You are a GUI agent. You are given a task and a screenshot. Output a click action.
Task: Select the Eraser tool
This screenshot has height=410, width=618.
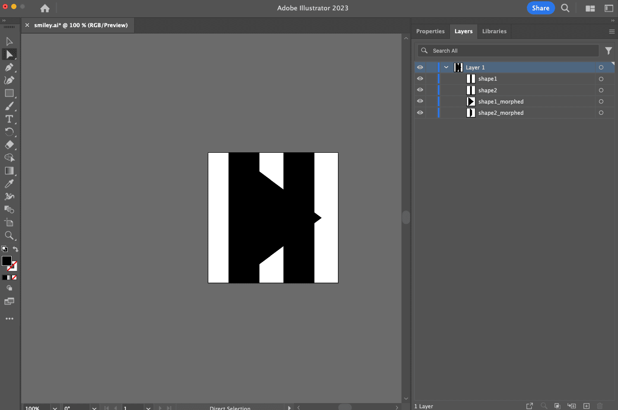[10, 145]
